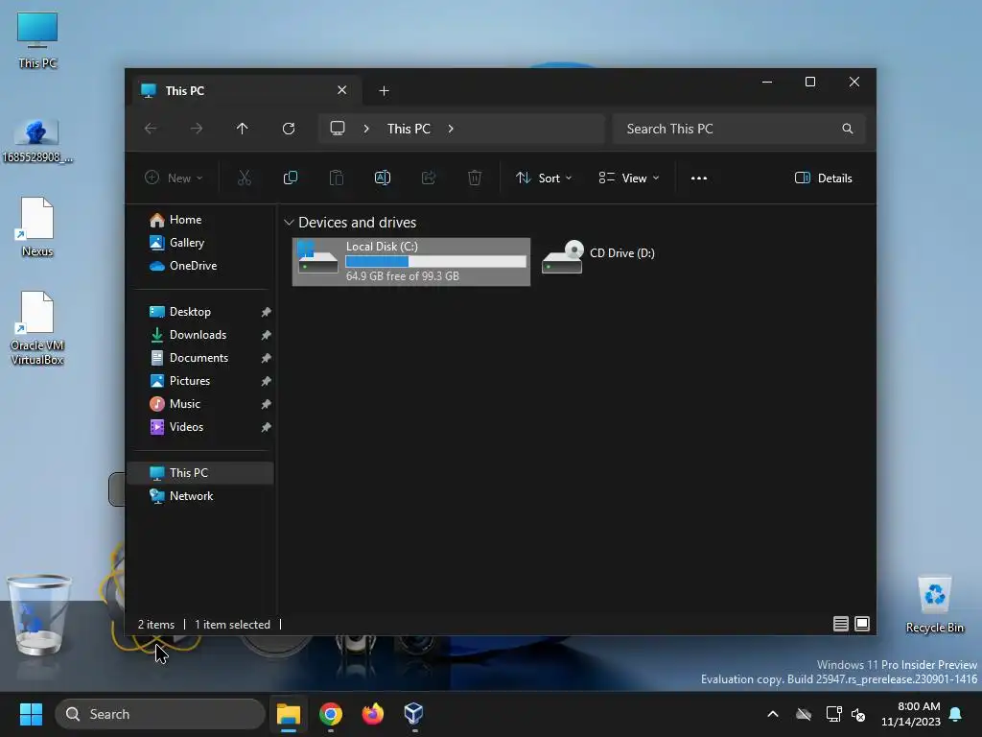
Task: Click Local Disk C: capacity bar
Action: pyautogui.click(x=436, y=261)
